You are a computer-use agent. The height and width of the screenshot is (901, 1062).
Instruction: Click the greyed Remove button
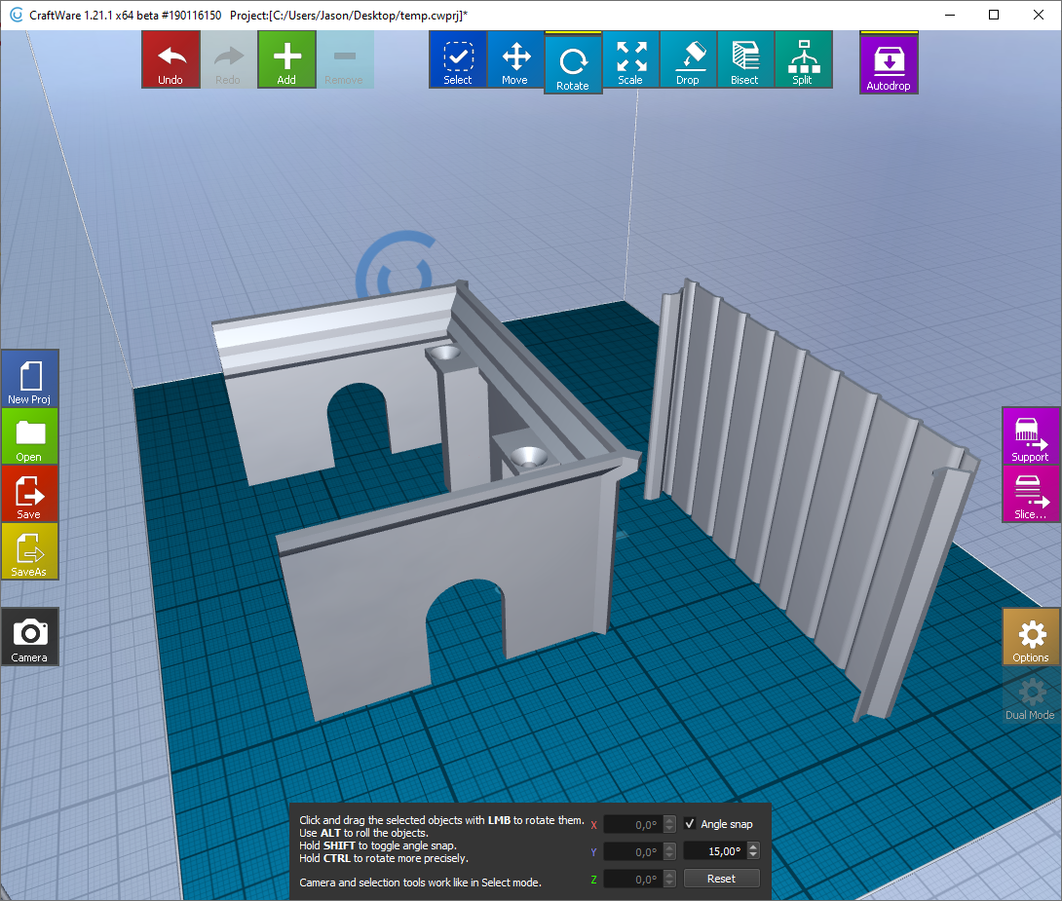click(344, 59)
